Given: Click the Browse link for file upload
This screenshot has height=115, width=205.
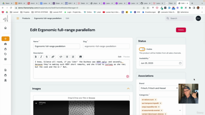Looking at the screenshot, I should [x=92, y=98].
